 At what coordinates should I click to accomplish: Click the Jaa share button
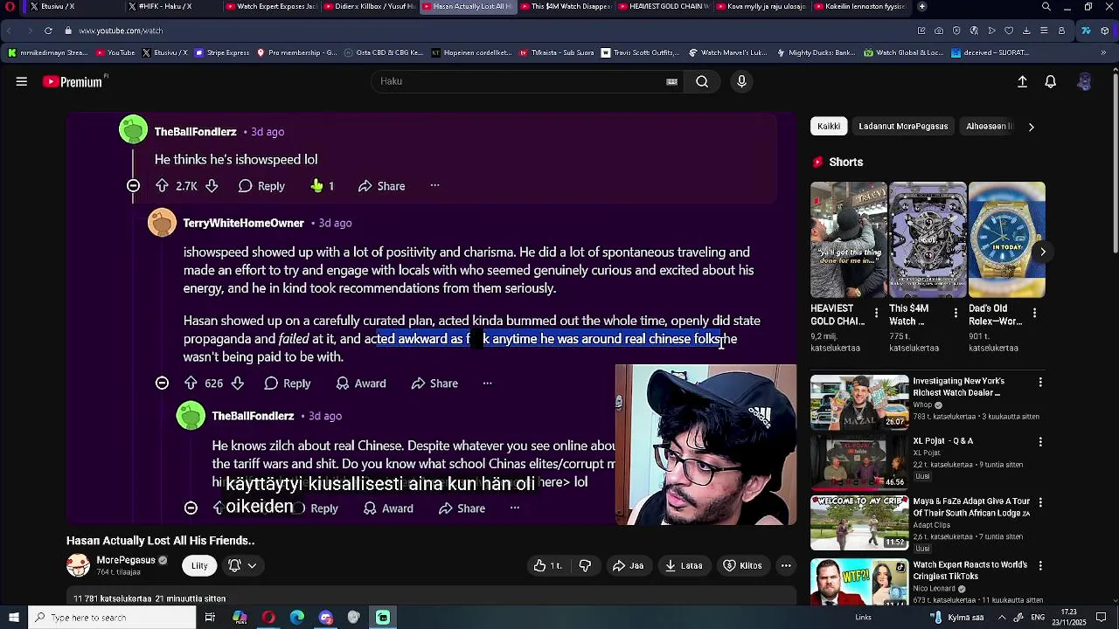point(628,565)
